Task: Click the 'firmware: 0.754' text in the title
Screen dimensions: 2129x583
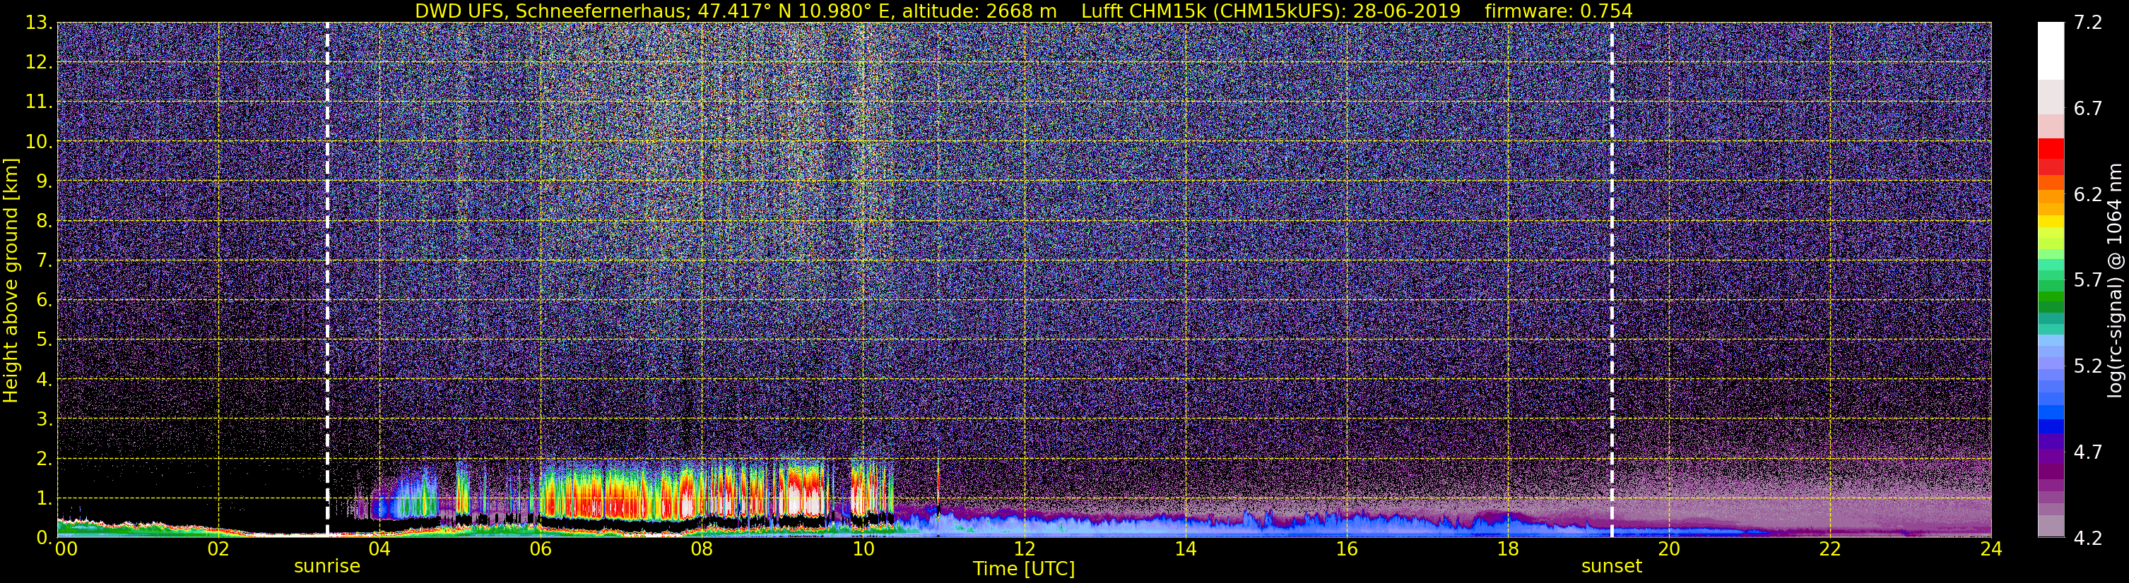Action: tap(1558, 11)
